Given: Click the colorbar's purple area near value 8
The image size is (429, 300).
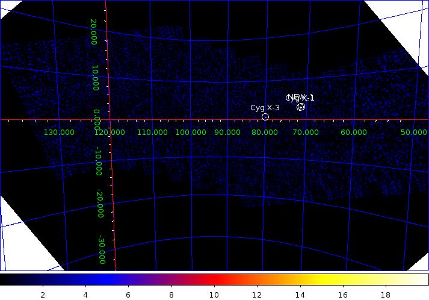Looking at the screenshot, I should 171,280.
